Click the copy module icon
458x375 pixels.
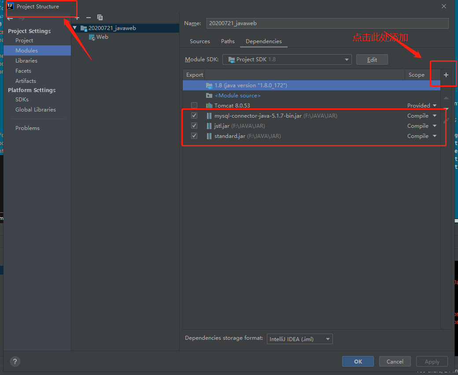100,18
